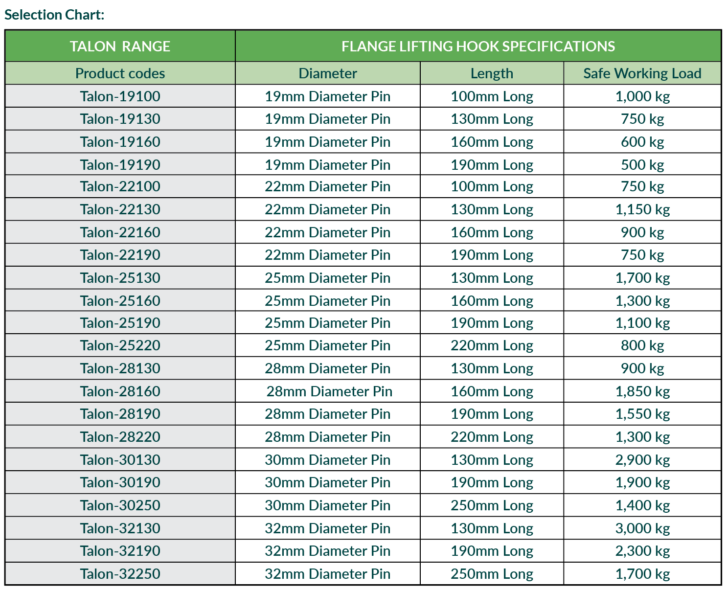Click the Talon-25220 product code
Screen dimensions: 727x592
coord(120,345)
